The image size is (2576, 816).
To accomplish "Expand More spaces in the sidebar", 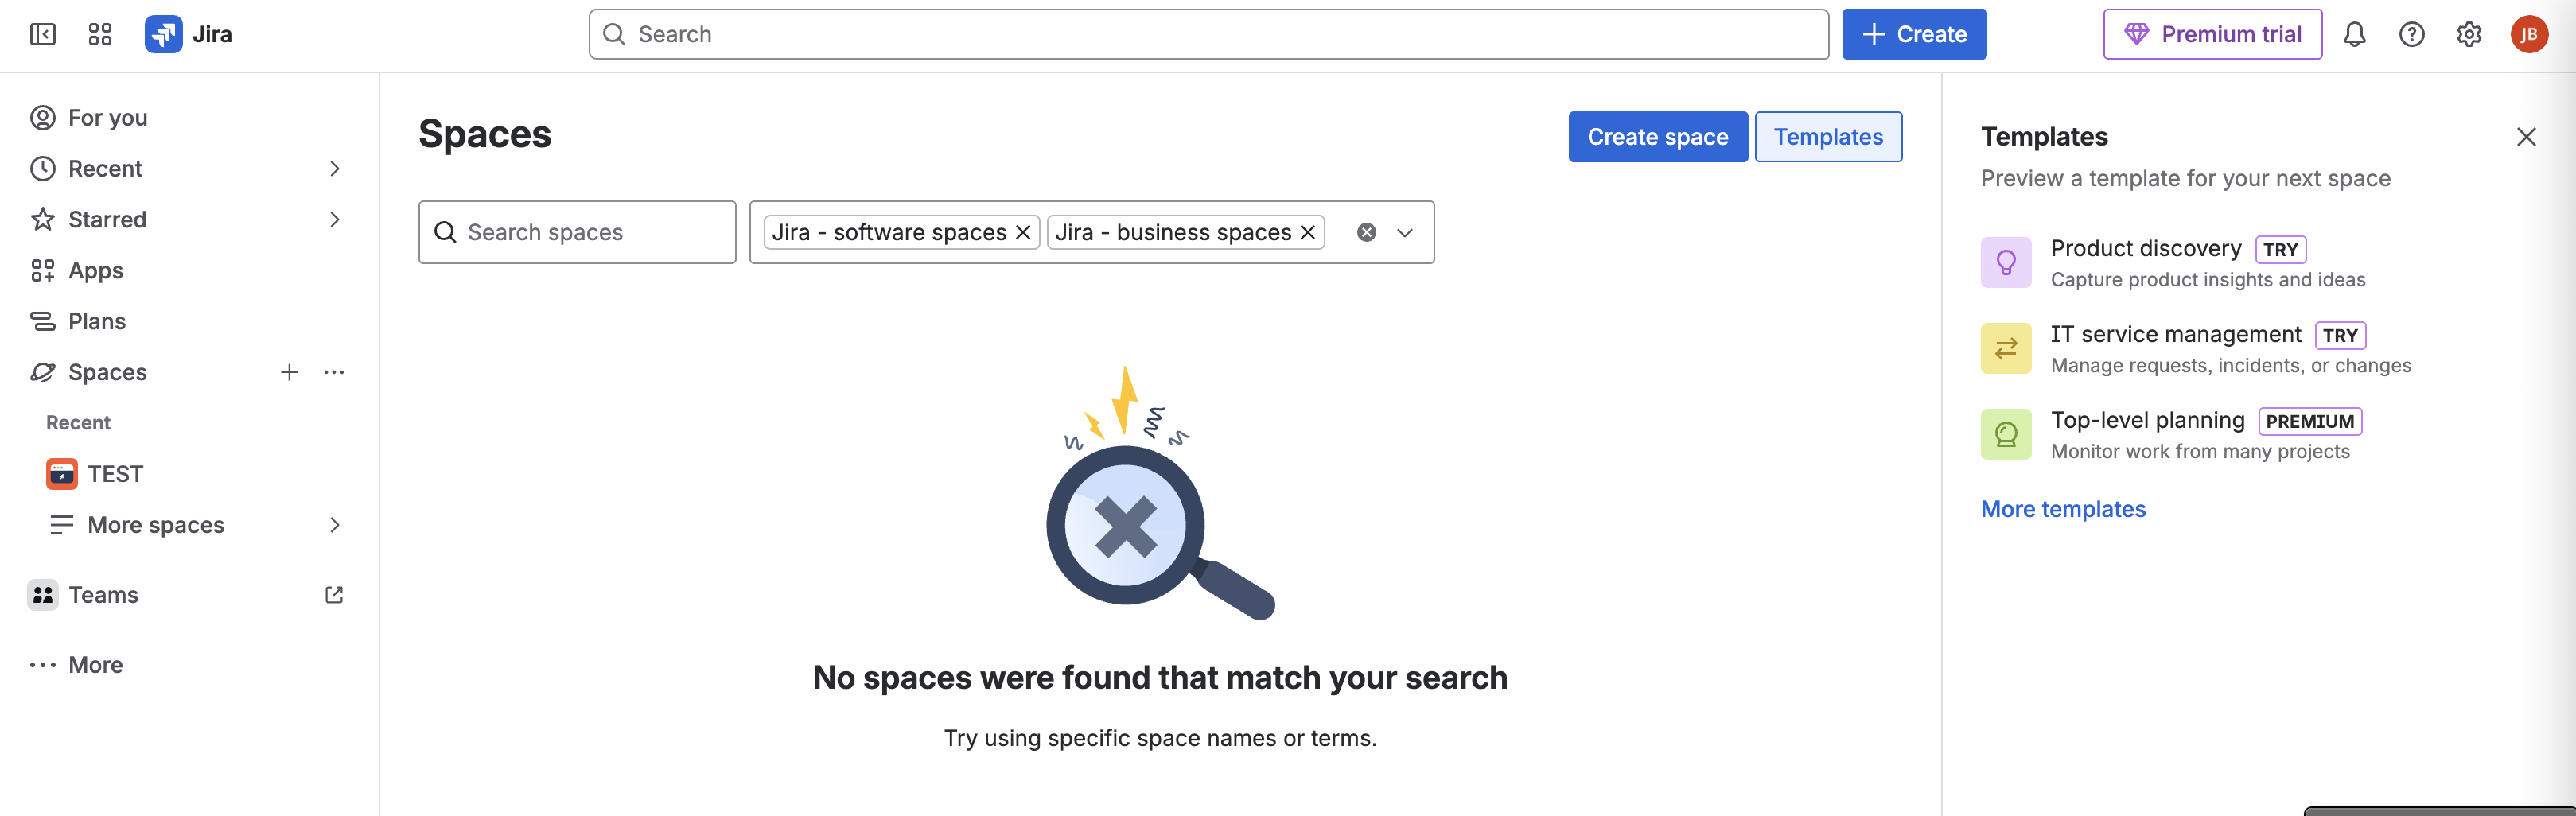I will point(334,524).
